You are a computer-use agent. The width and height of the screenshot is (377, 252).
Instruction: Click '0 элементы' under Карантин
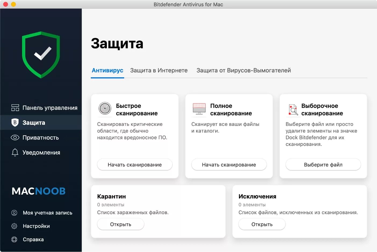(x=111, y=205)
